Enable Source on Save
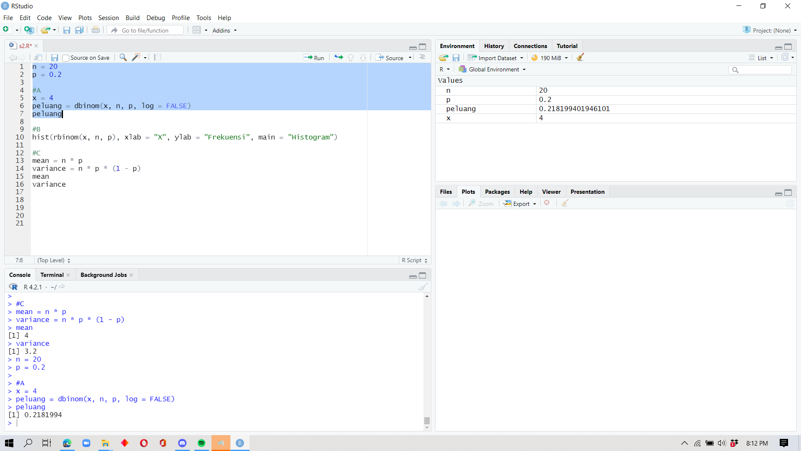Viewport: 801px width, 451px height. click(x=65, y=58)
